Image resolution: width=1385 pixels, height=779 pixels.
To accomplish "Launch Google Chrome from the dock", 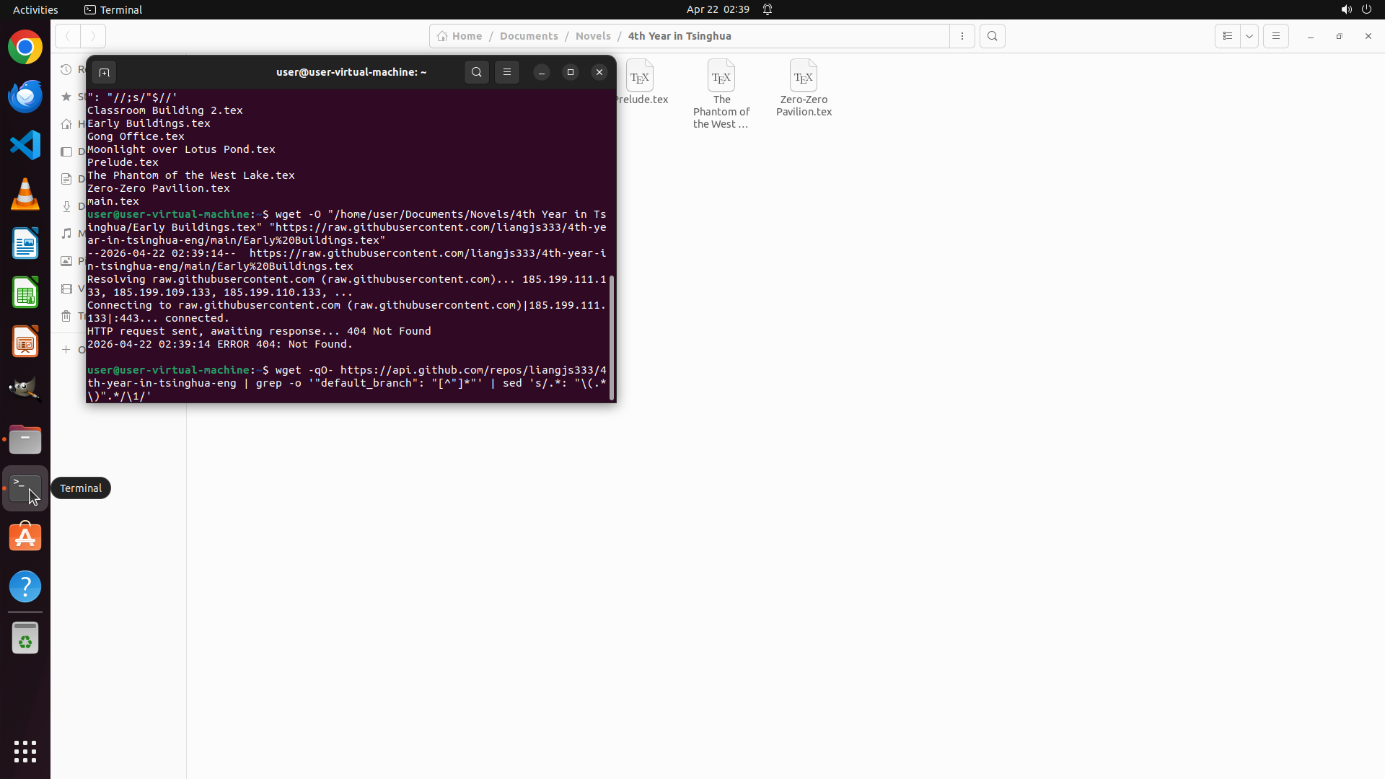I will 25,48.
